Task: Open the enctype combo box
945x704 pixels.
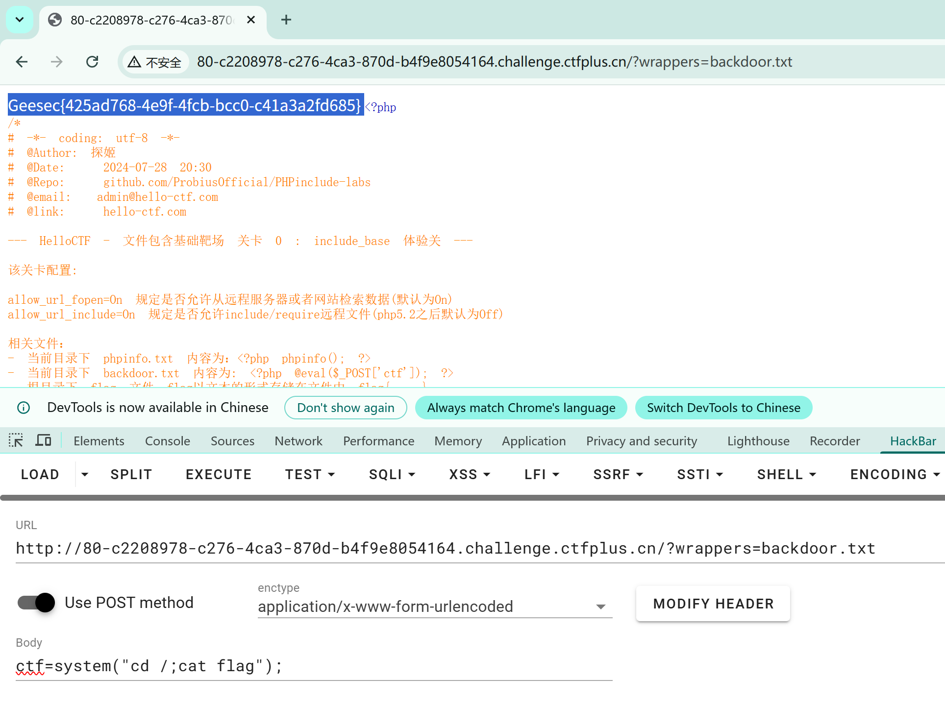Action: 434,607
